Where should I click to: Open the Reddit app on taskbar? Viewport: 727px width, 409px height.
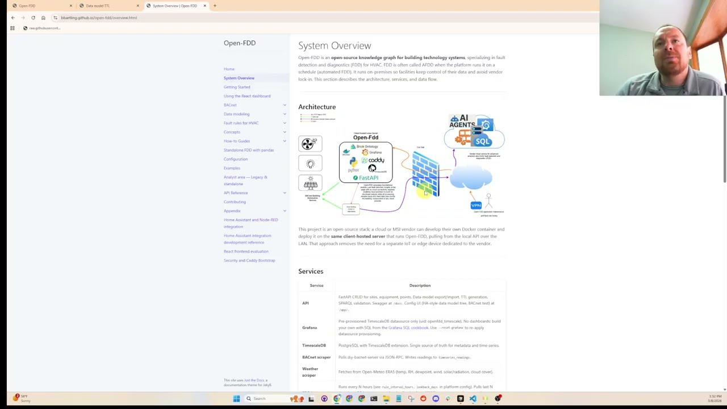pos(423,398)
